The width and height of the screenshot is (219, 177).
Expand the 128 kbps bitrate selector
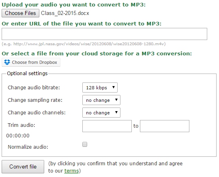[100, 88]
